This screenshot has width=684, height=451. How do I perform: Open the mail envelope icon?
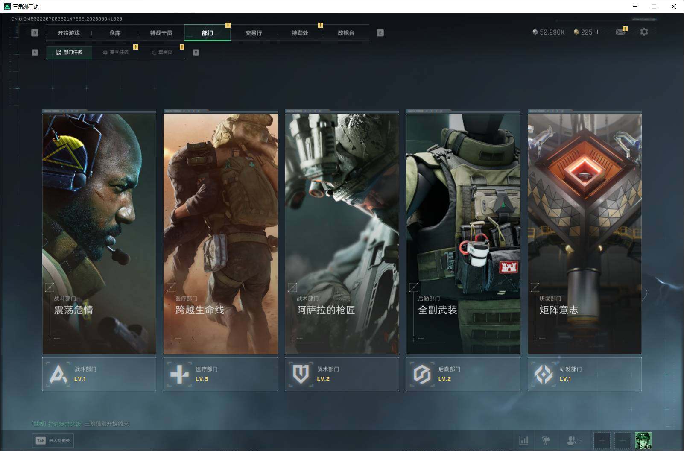[x=620, y=32]
